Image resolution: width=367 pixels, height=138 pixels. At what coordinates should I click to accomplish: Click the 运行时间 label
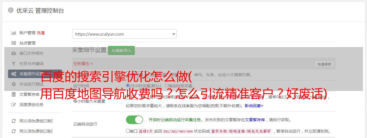click(x=81, y=86)
